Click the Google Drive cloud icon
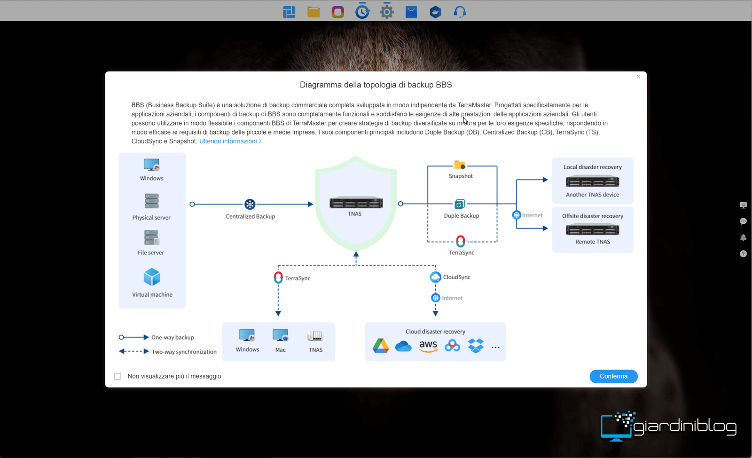Image resolution: width=752 pixels, height=458 pixels. click(381, 346)
